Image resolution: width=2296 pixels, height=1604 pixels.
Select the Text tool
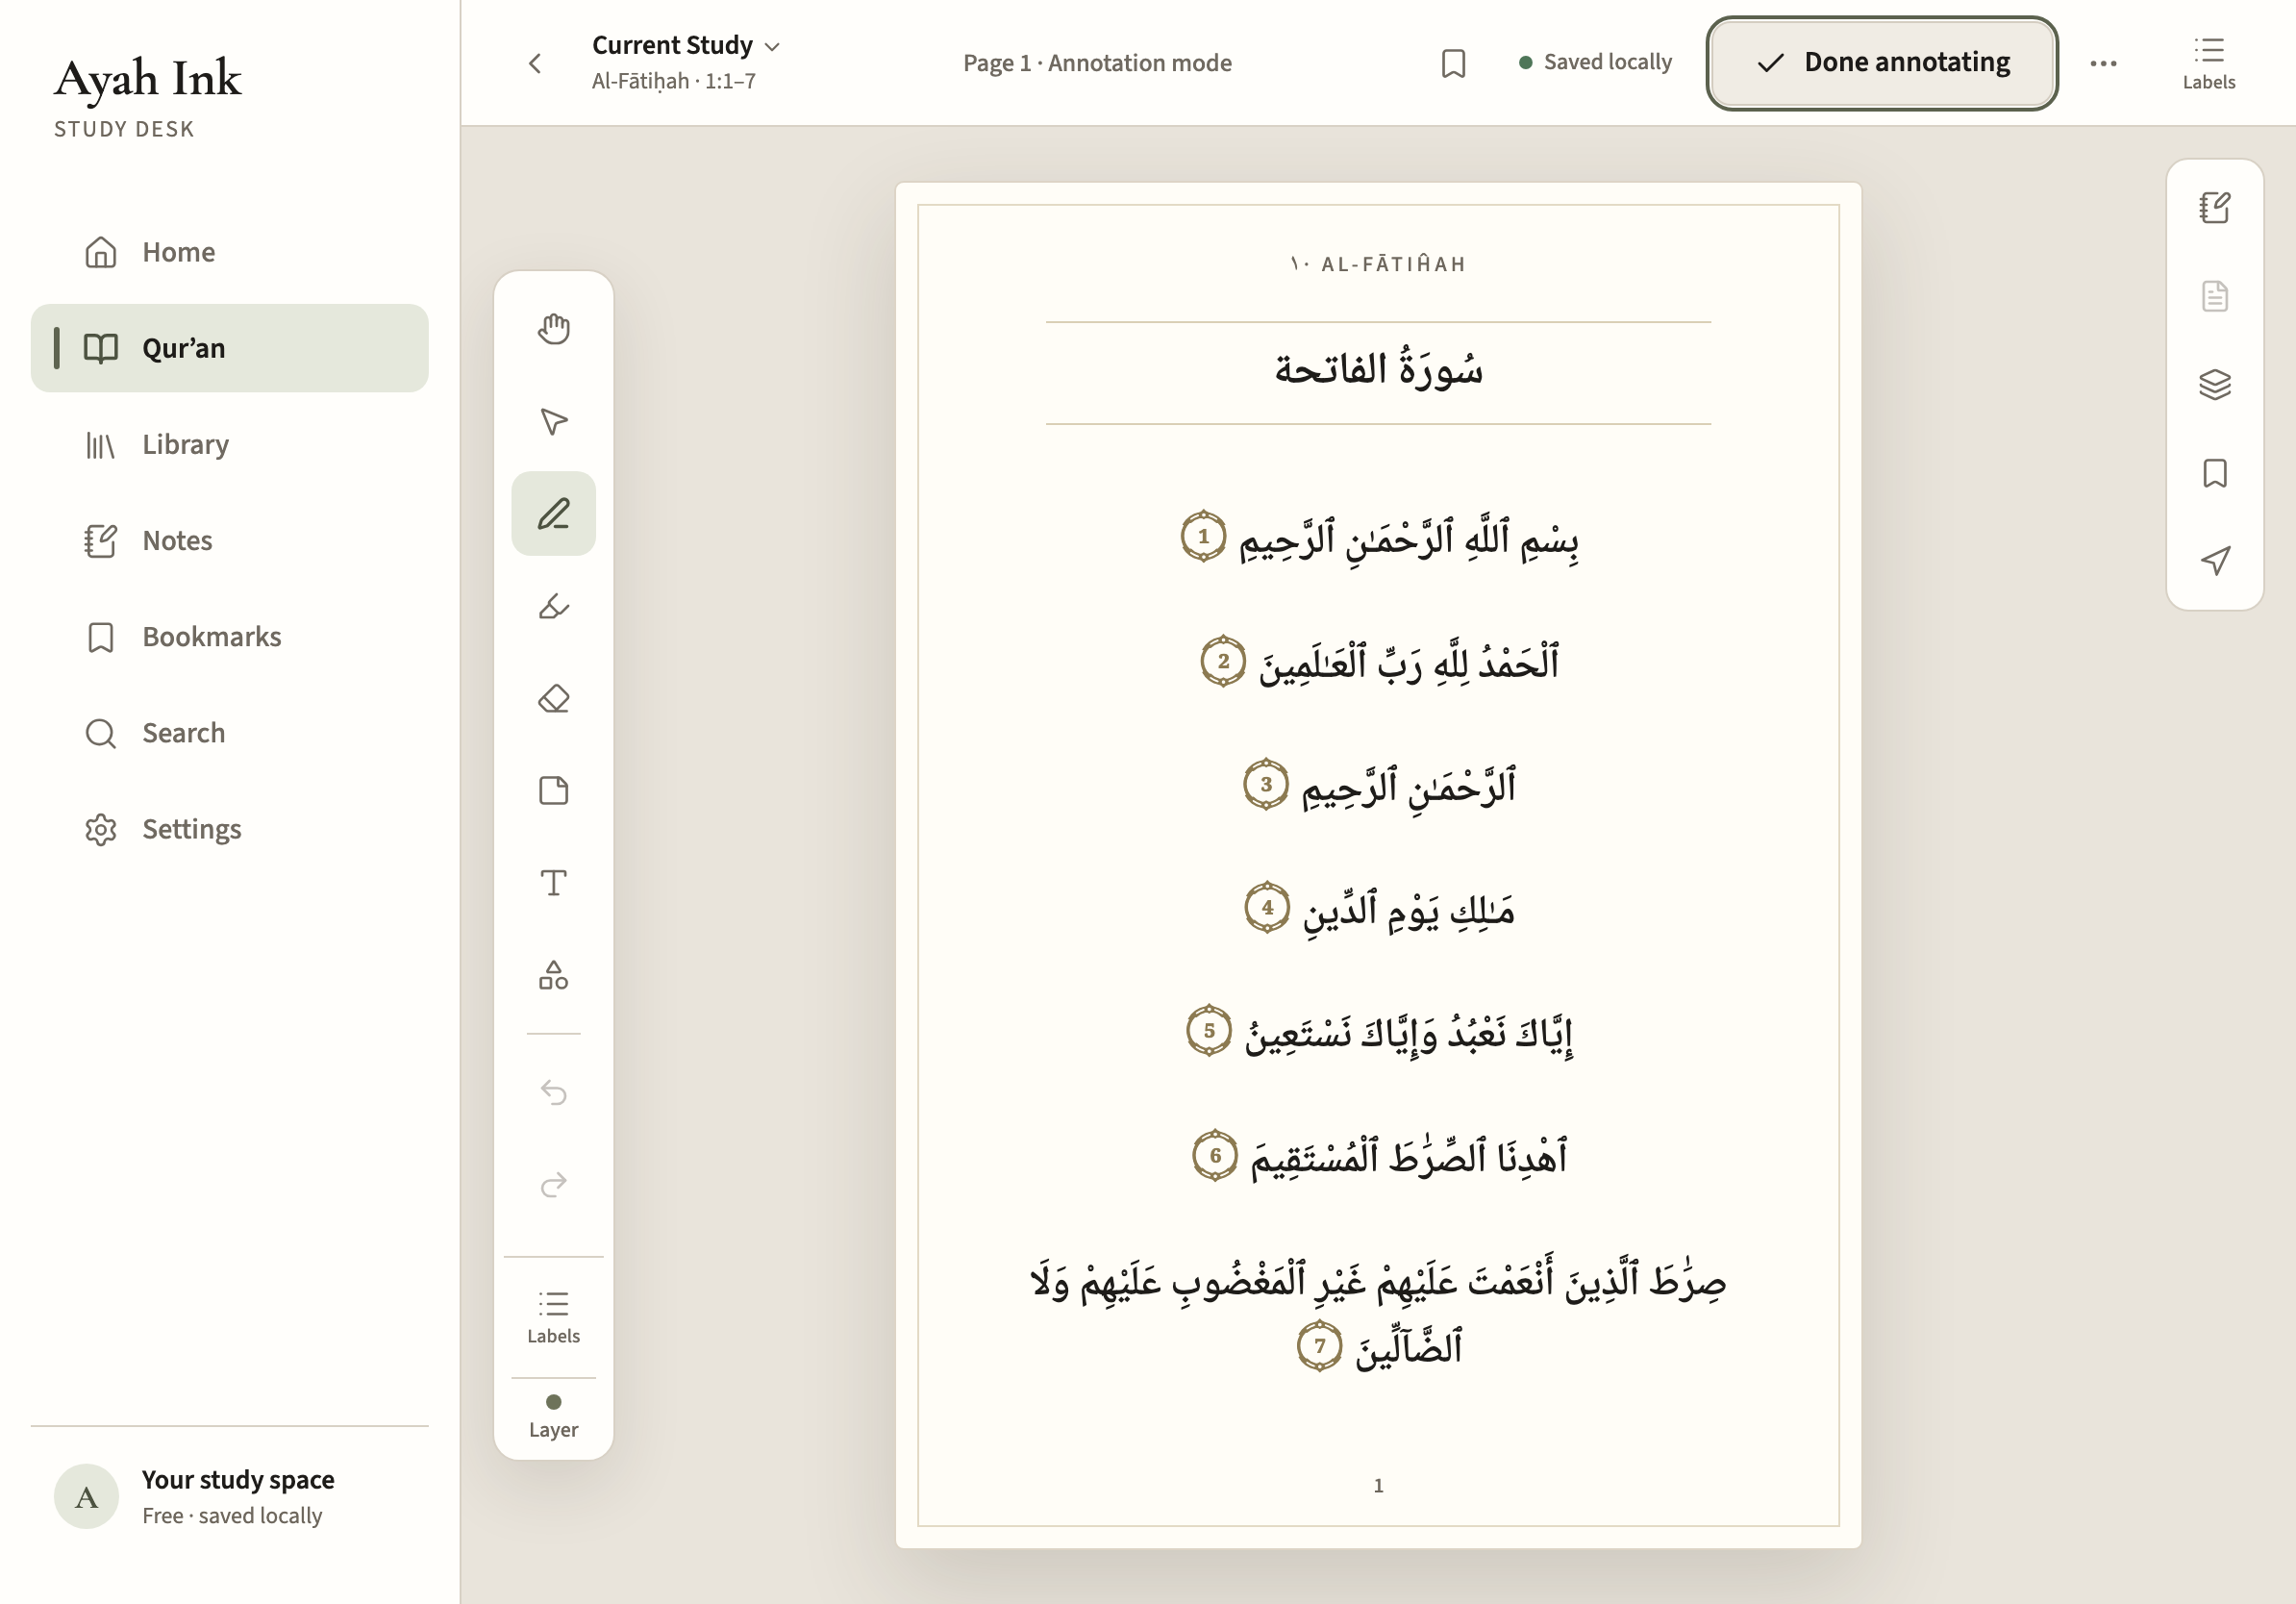[553, 882]
